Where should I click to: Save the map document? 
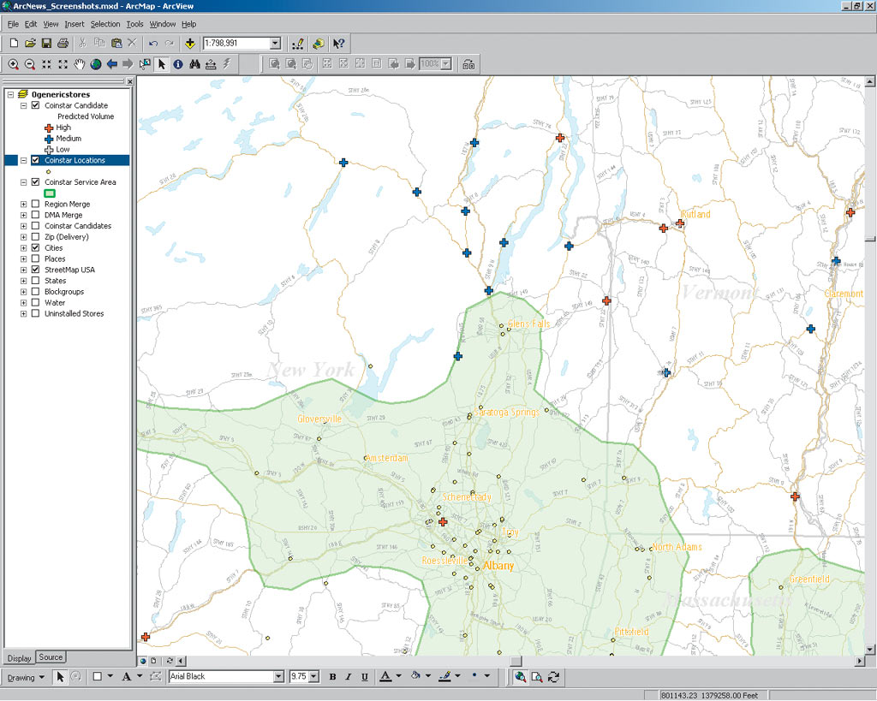click(46, 43)
